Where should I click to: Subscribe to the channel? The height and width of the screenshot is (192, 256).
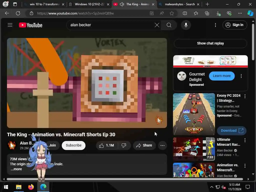point(74,145)
